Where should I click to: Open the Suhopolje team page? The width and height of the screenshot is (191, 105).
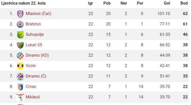35,35
